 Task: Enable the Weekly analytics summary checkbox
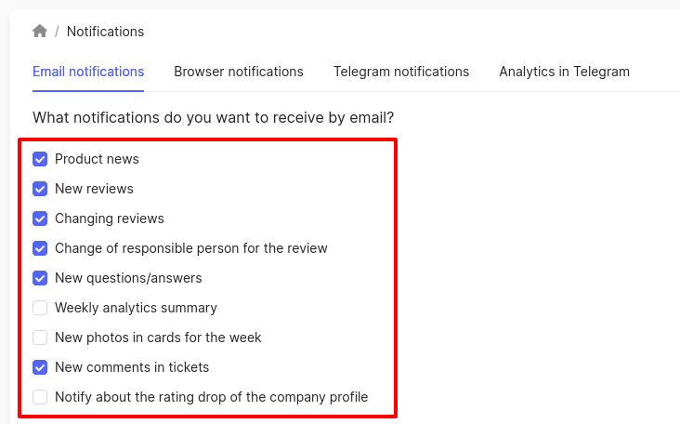click(x=40, y=308)
